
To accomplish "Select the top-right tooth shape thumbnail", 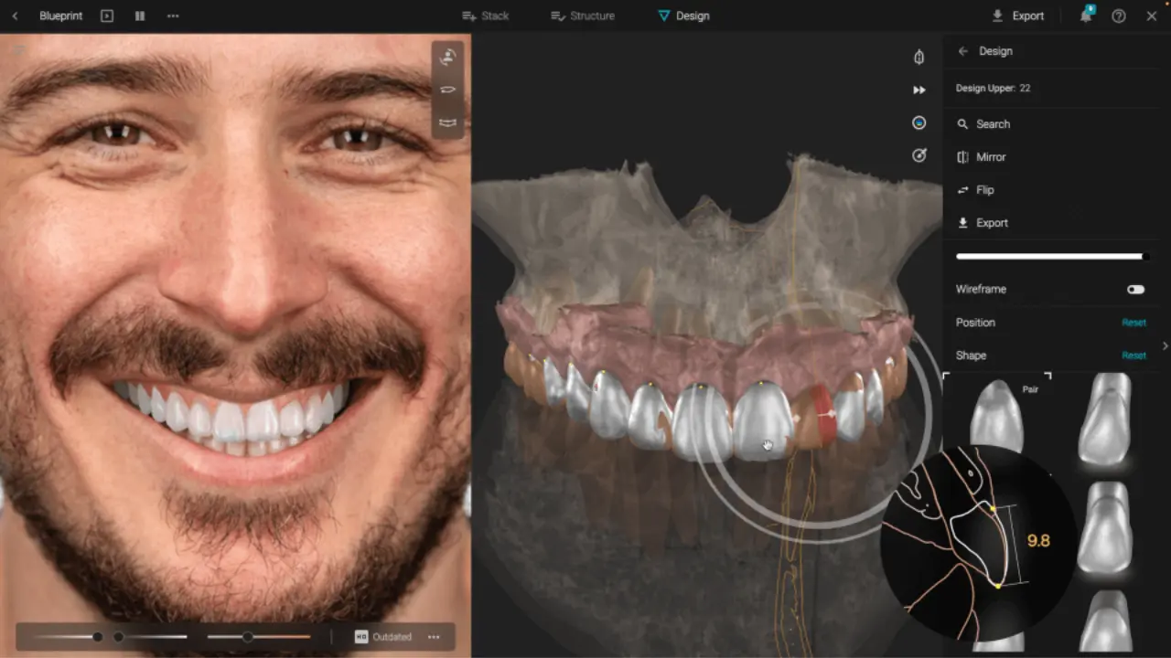I will [1105, 419].
